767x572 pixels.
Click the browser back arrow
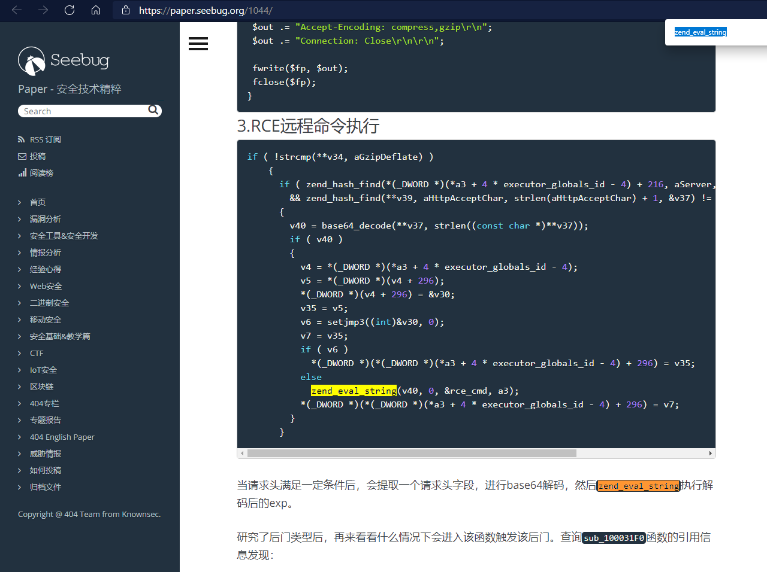point(17,10)
